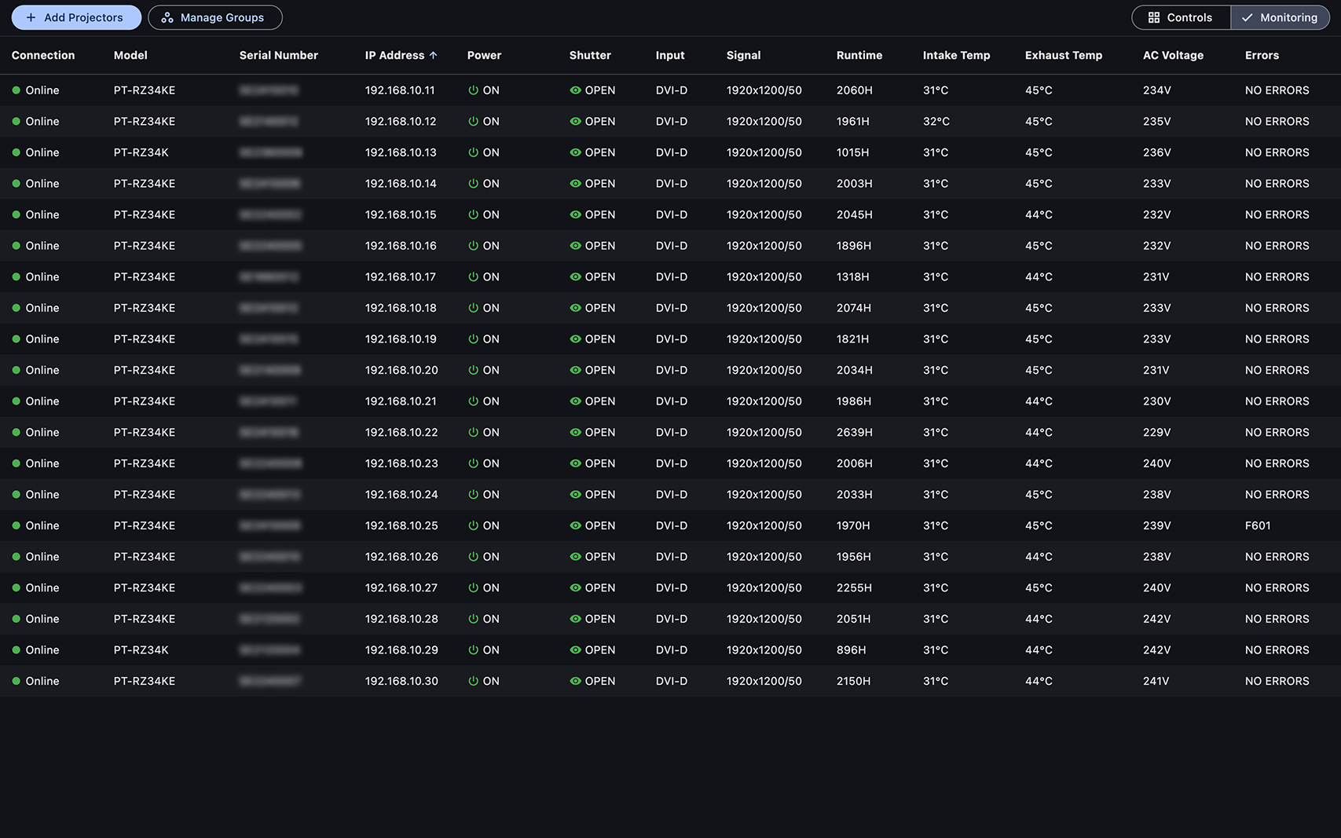The image size is (1341, 838).
Task: Click the shutter eye icon for 192.168.10.14
Action: pos(575,184)
